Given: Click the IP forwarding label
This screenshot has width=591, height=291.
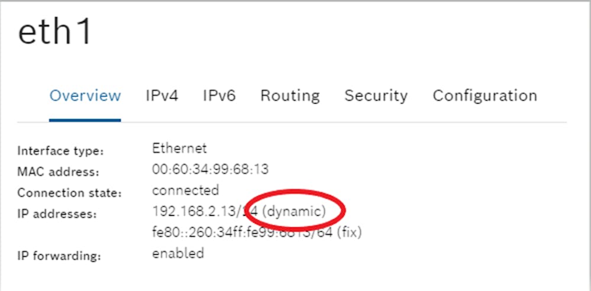Looking at the screenshot, I should 59,256.
